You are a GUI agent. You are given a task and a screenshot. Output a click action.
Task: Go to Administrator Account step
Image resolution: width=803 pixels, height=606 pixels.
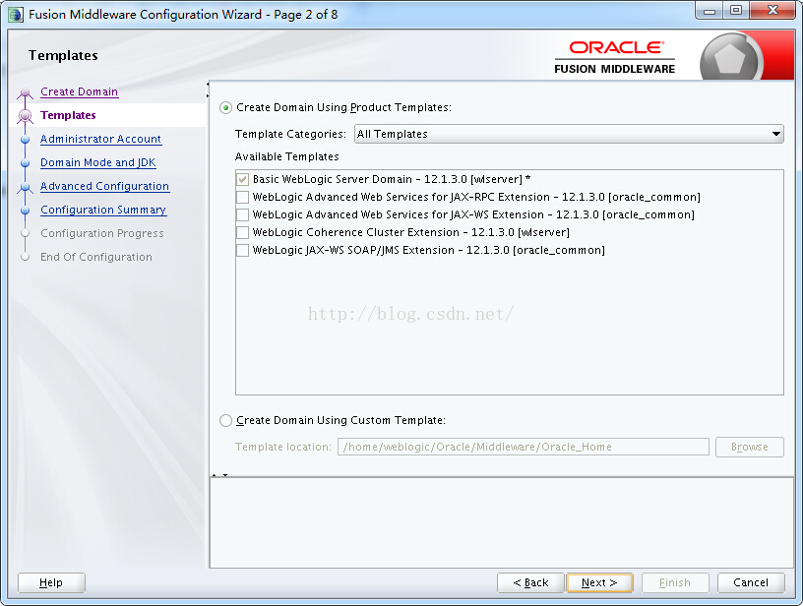(x=101, y=139)
